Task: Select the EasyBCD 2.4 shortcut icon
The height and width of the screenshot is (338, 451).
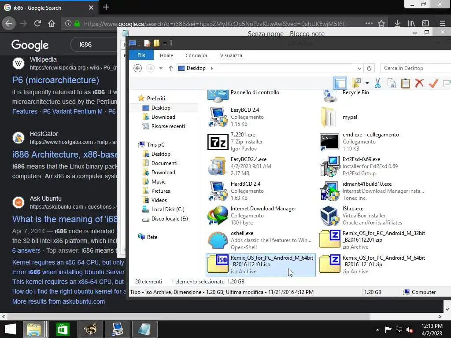Action: tap(218, 117)
